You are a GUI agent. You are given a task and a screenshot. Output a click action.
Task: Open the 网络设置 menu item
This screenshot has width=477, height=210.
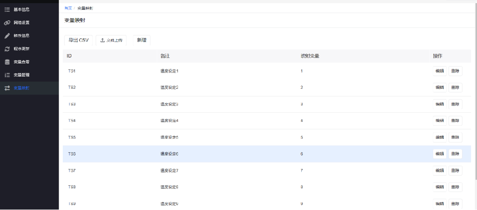[22, 23]
